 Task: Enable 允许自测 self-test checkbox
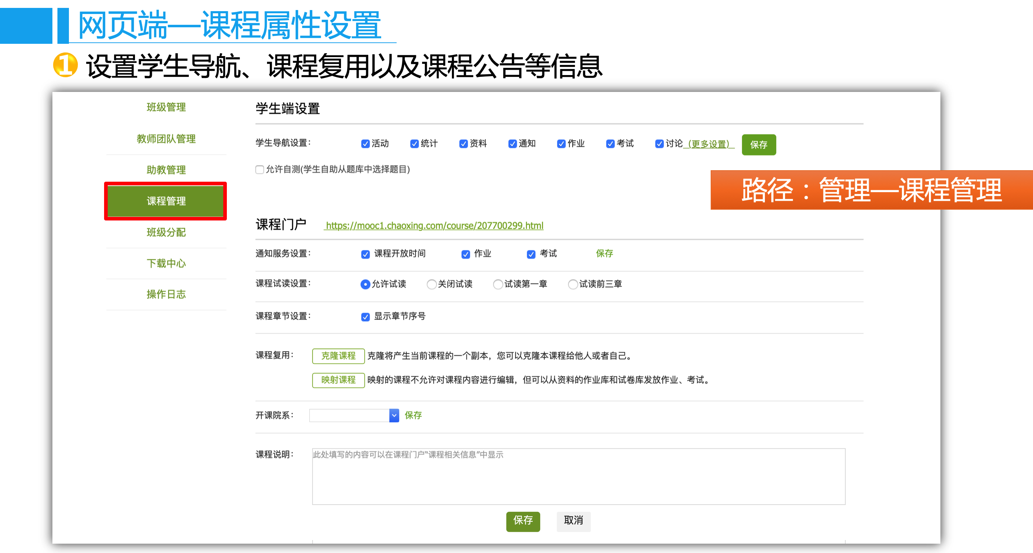260,170
